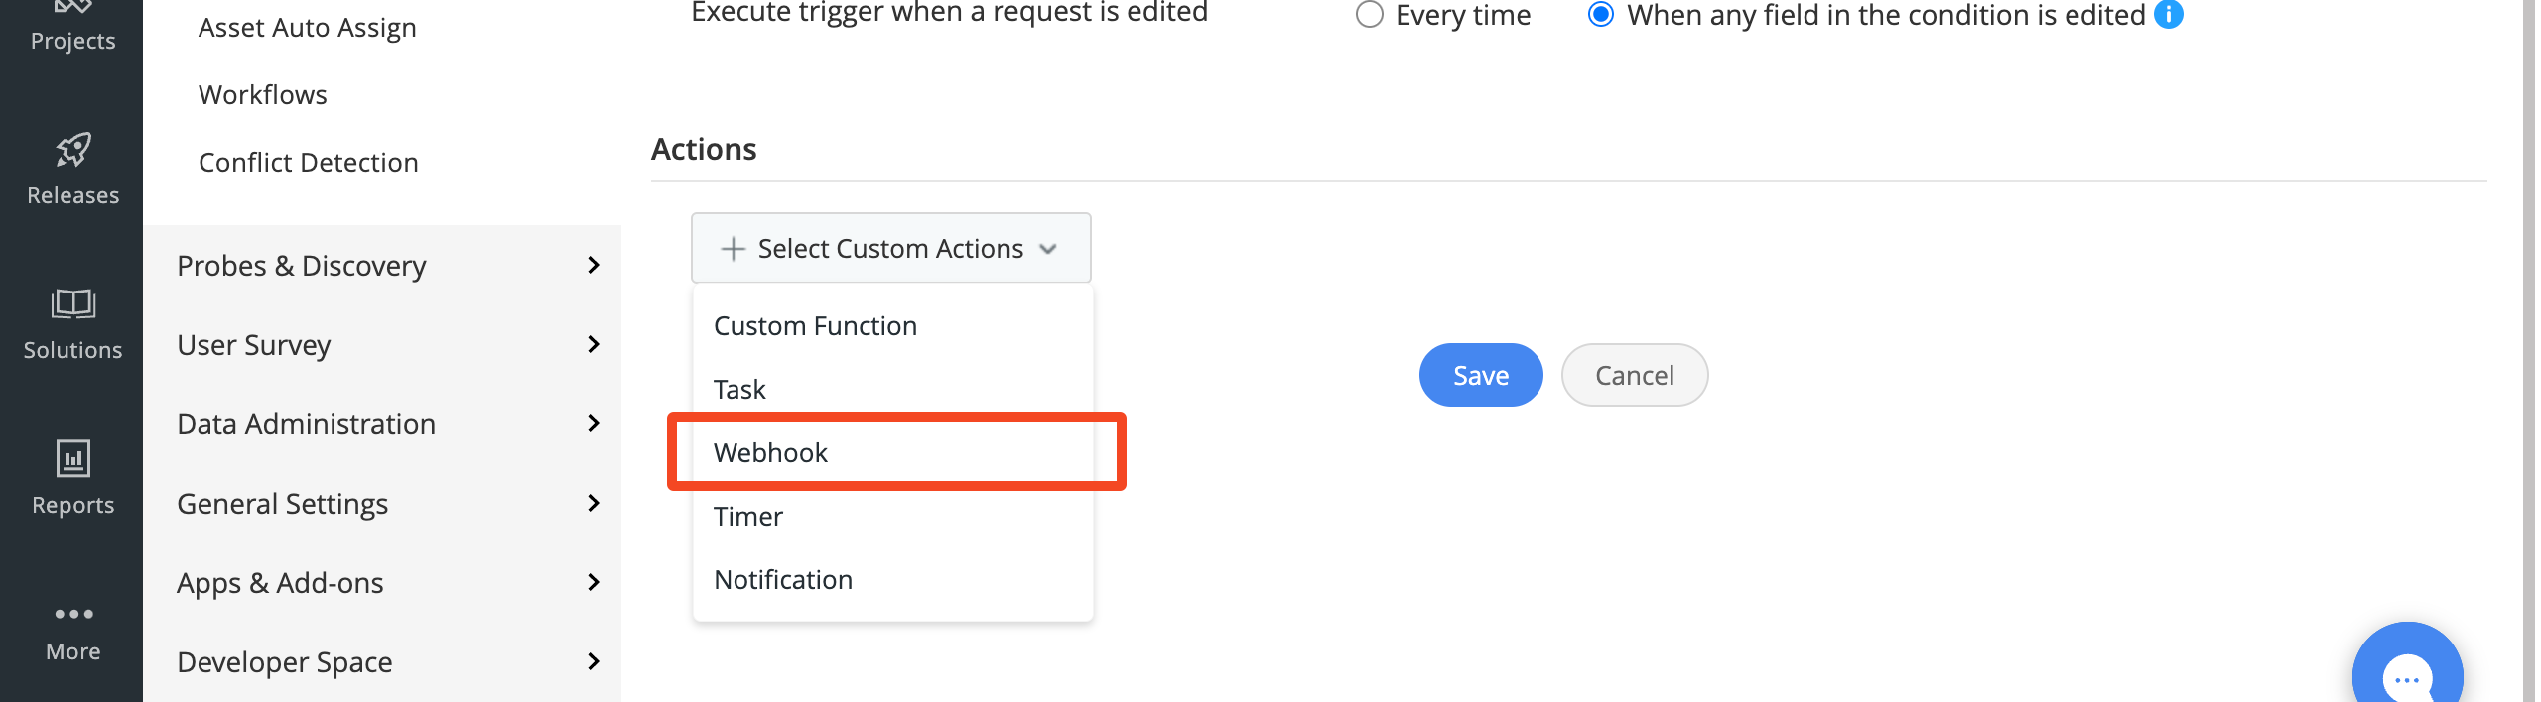Click the Cancel button
Image resolution: width=2541 pixels, height=702 pixels.
(x=1635, y=375)
